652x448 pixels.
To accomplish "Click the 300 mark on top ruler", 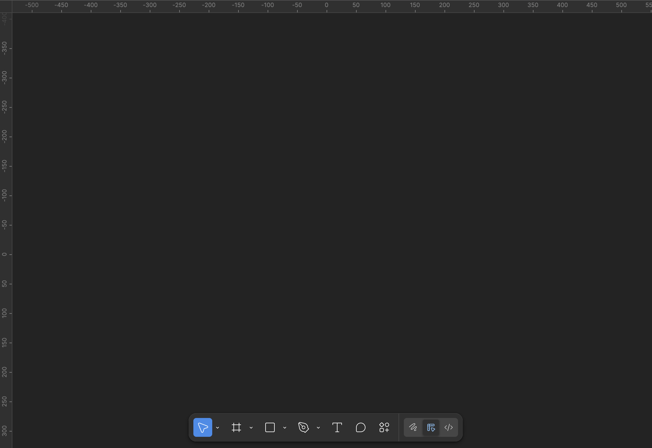I will point(503,5).
